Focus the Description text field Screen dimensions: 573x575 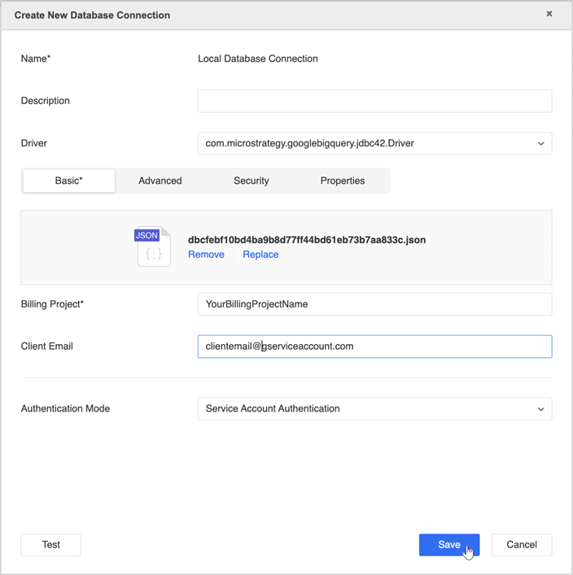(x=374, y=101)
